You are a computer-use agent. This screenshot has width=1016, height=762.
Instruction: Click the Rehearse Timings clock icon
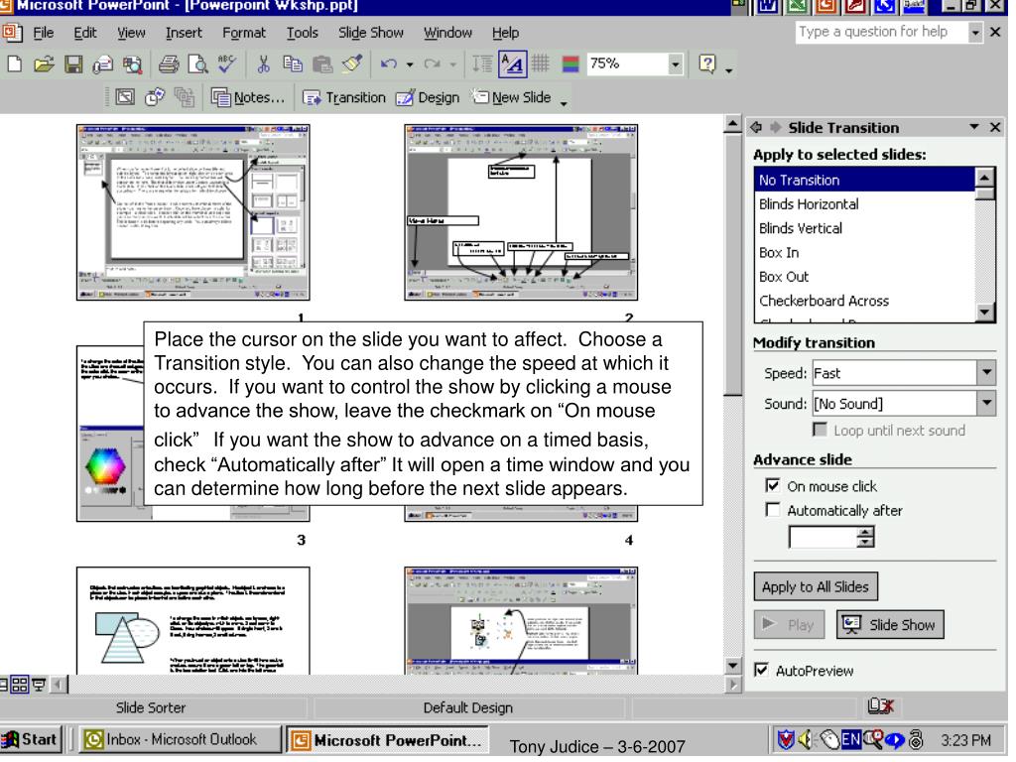pyautogui.click(x=155, y=97)
